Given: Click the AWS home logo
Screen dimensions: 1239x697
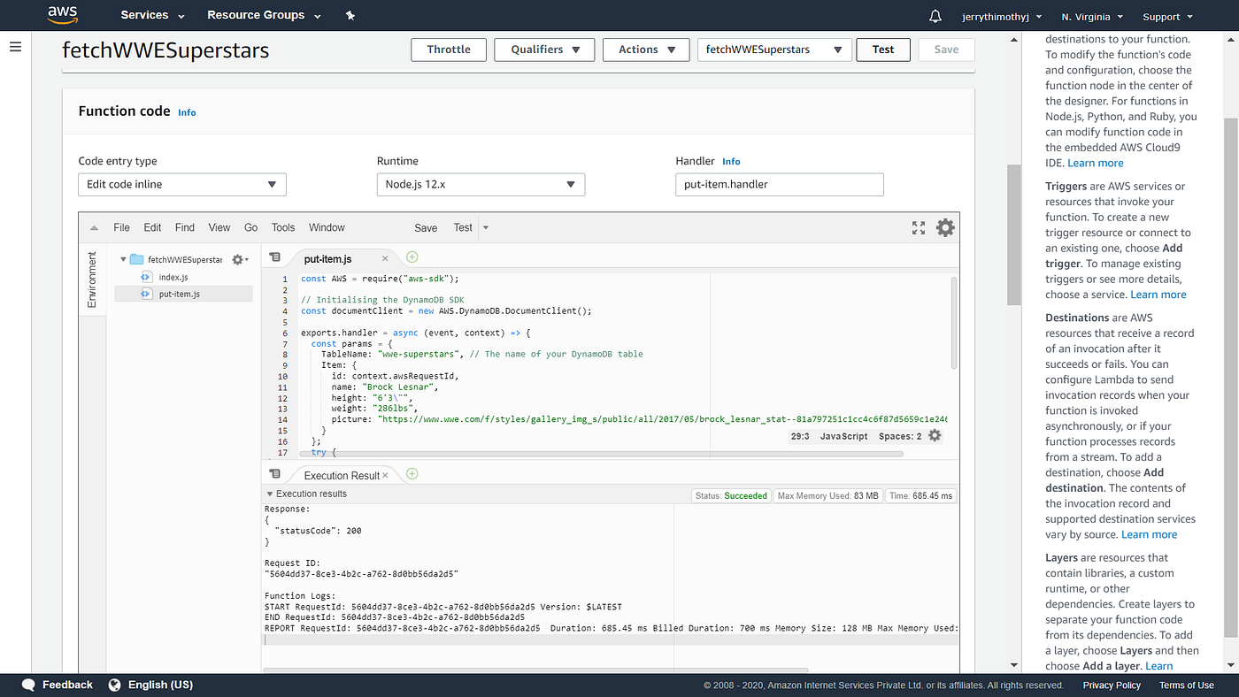Looking at the screenshot, I should click(x=62, y=14).
